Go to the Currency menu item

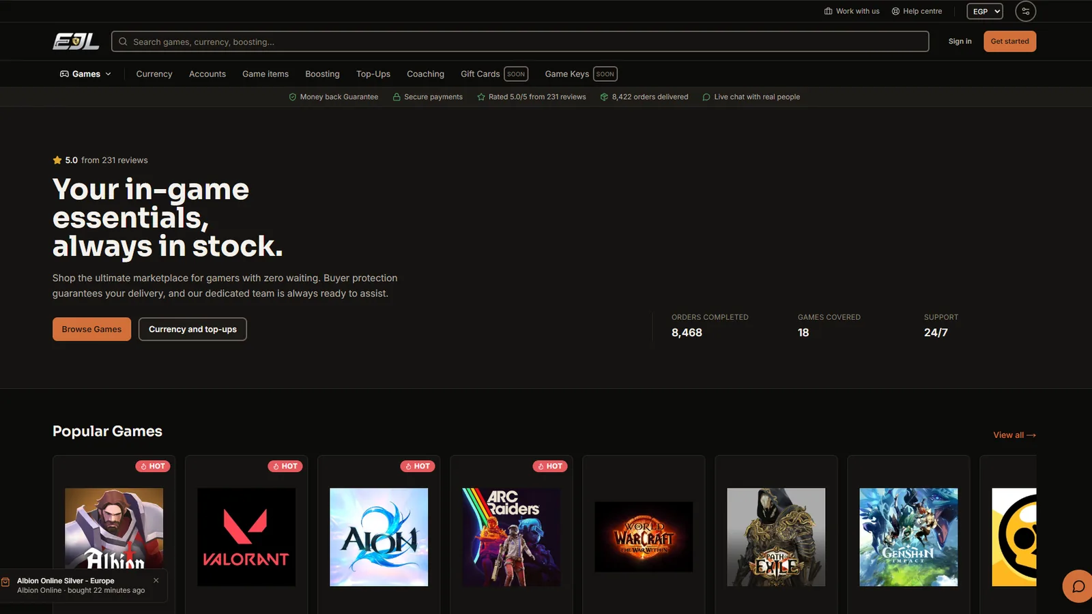point(154,74)
